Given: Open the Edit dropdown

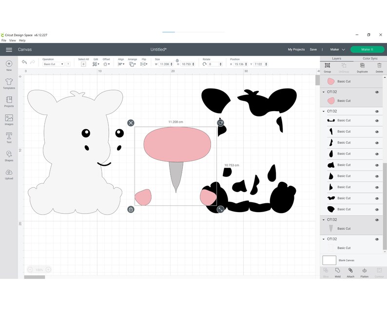Looking at the screenshot, I should (x=96, y=64).
